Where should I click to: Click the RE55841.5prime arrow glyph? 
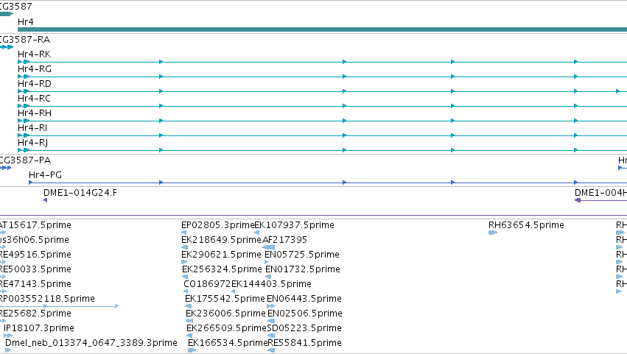point(271,350)
